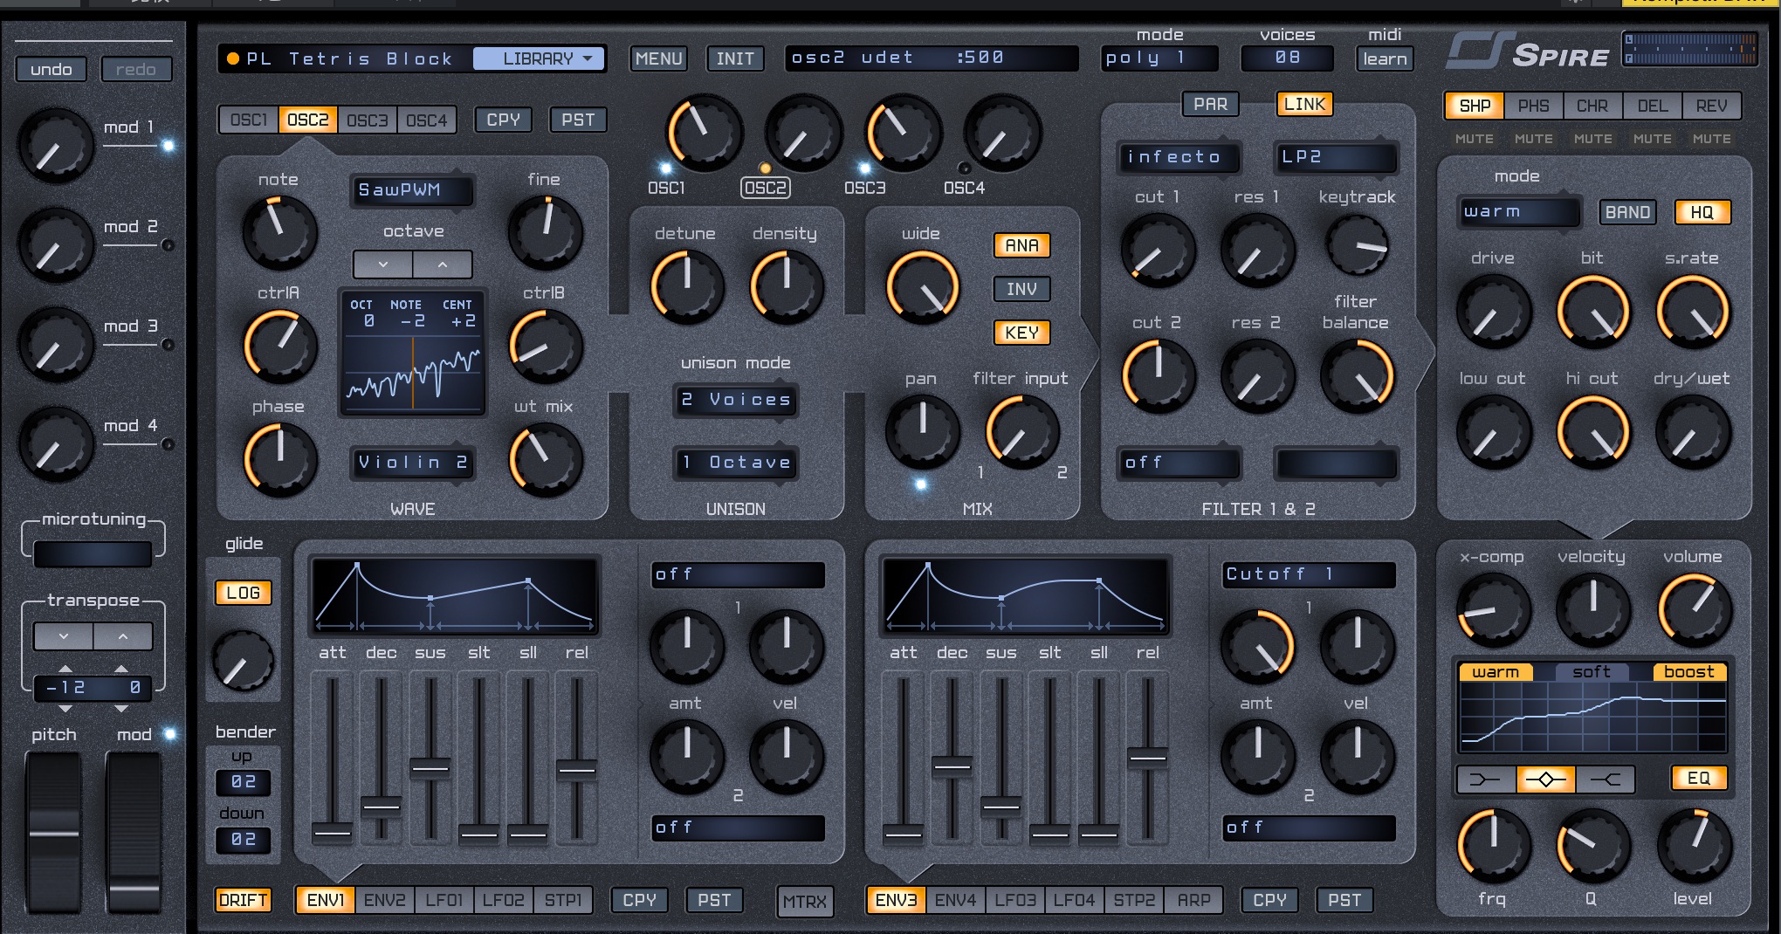
Task: Click the INIT button
Action: point(734,58)
